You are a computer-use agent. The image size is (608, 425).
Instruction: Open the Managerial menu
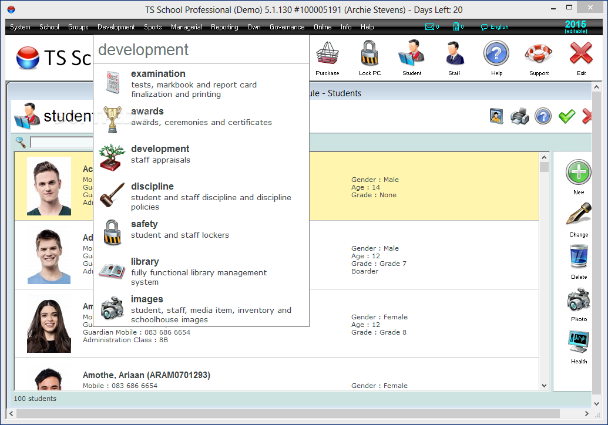[186, 27]
